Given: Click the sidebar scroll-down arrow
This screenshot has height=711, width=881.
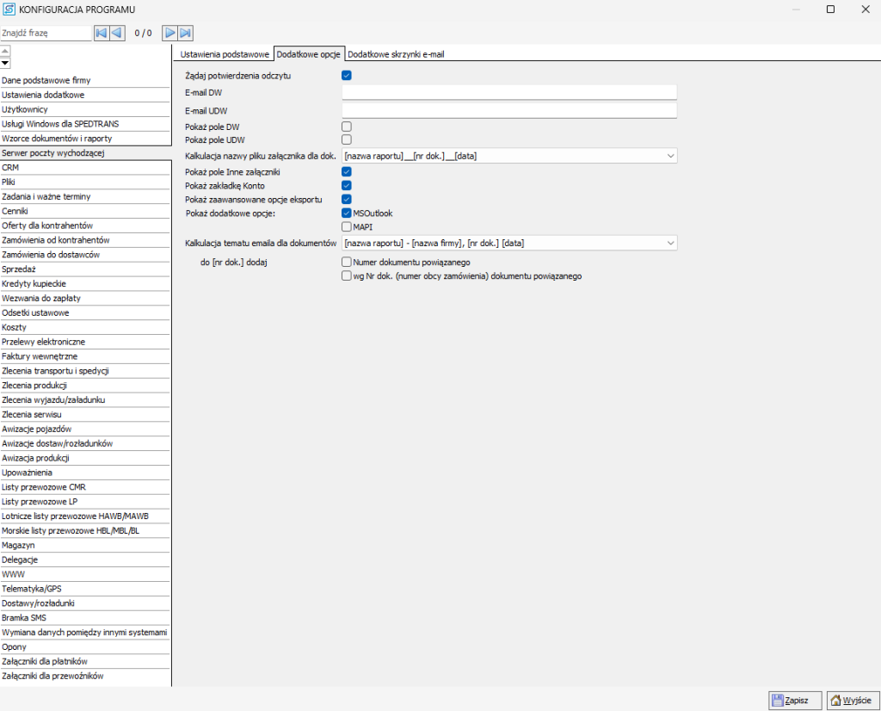Looking at the screenshot, I should click(5, 63).
